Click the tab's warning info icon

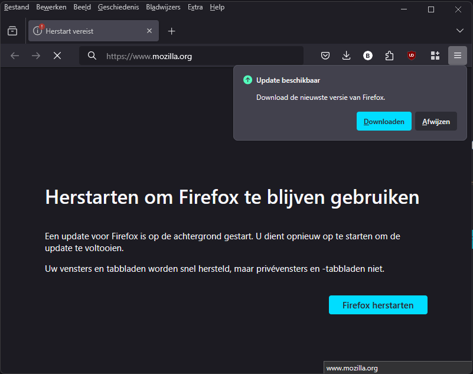[x=38, y=30]
